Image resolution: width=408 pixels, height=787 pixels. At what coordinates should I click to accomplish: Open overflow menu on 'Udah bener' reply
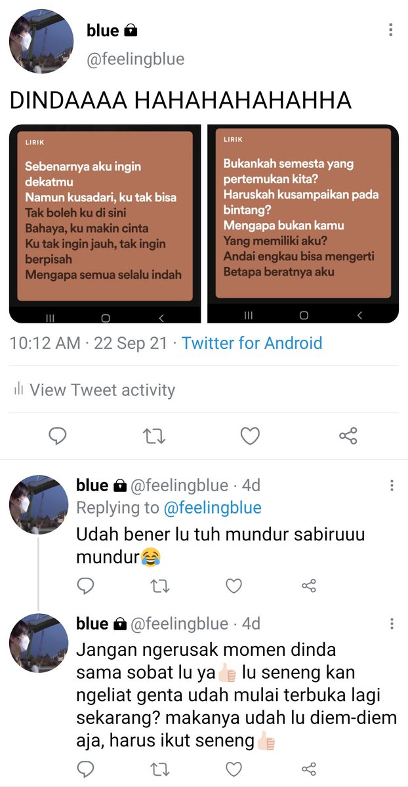pos(392,485)
